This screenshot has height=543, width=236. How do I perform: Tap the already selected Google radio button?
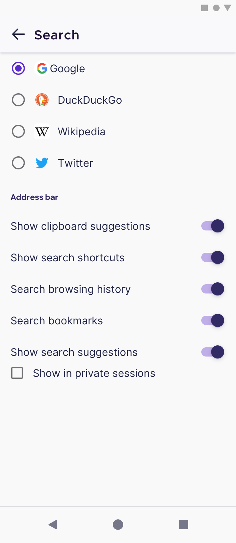[x=18, y=68]
